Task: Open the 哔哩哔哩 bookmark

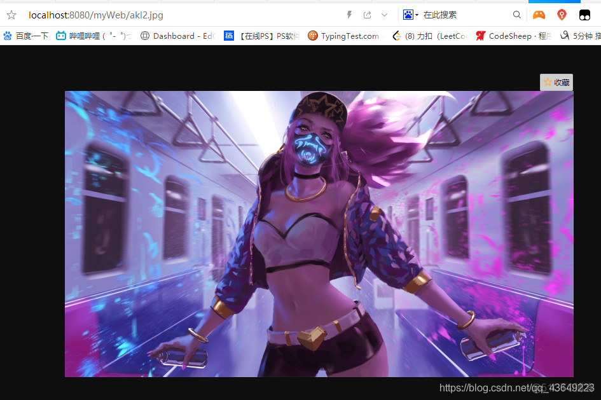Action: tap(94, 36)
